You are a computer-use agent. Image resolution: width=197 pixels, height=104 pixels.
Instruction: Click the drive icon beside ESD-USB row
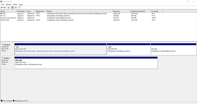[x=2, y=20]
